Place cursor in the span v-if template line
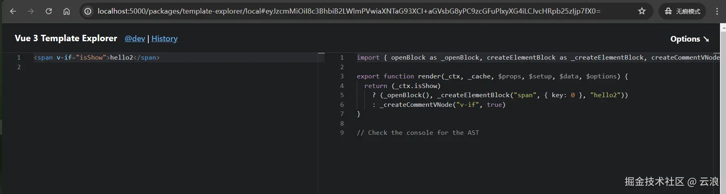The width and height of the screenshot is (726, 194). [x=97, y=58]
